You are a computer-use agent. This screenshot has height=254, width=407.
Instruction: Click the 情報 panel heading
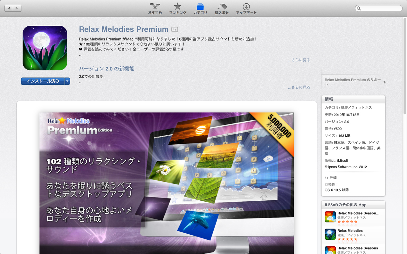coord(329,99)
